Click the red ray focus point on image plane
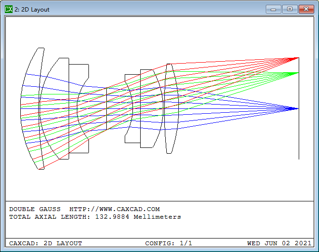319x252 pixels. point(298,58)
